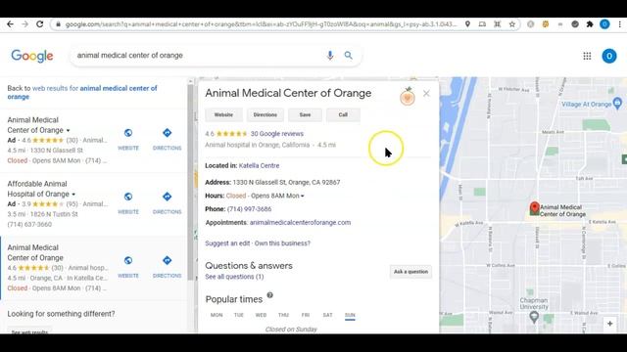This screenshot has height=352, width=627.
Task: Click the browser address bar URL
Action: point(261,24)
